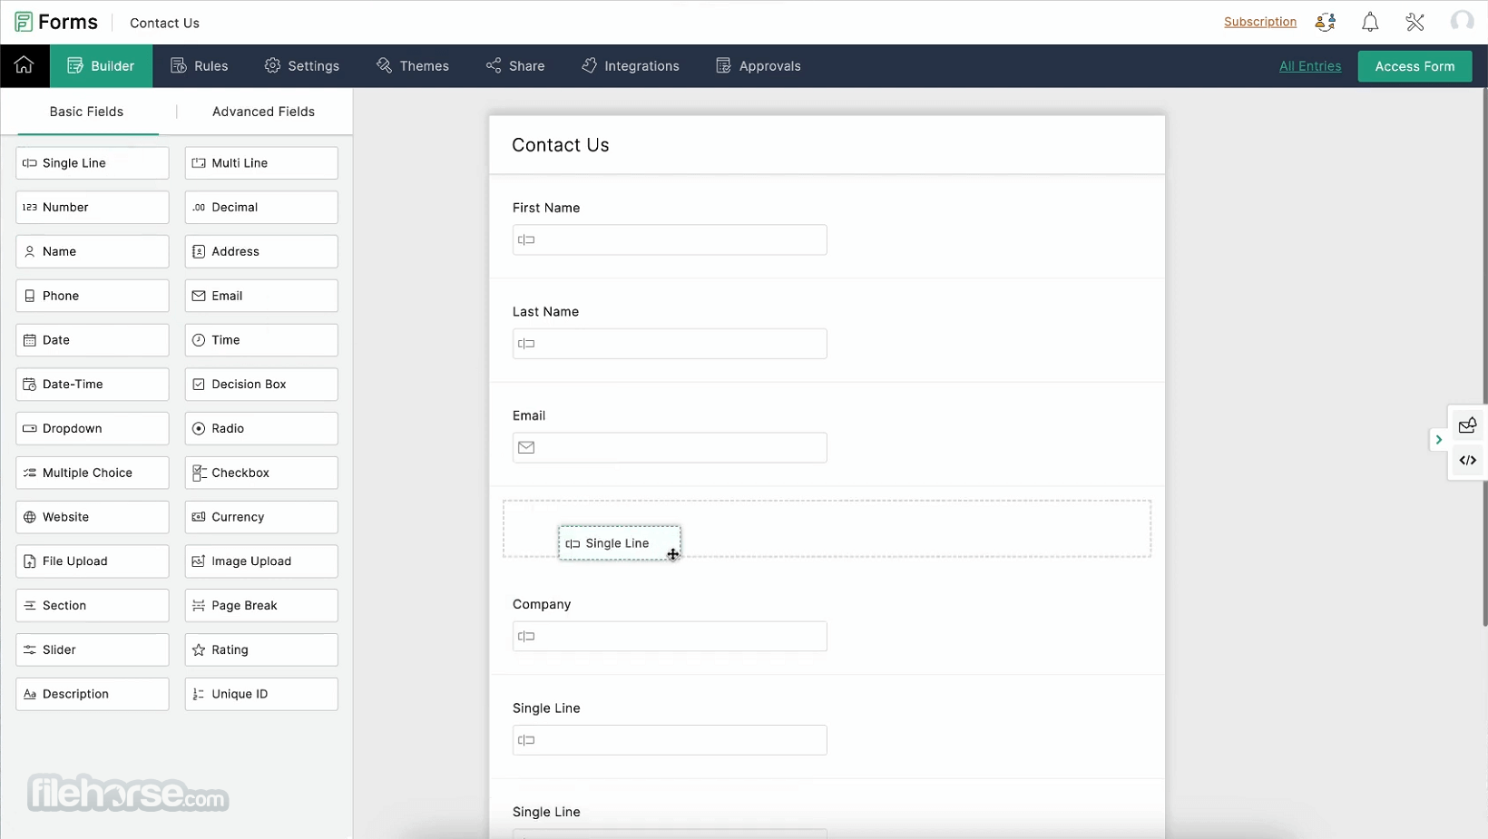Open the Approvals tab

tap(759, 65)
